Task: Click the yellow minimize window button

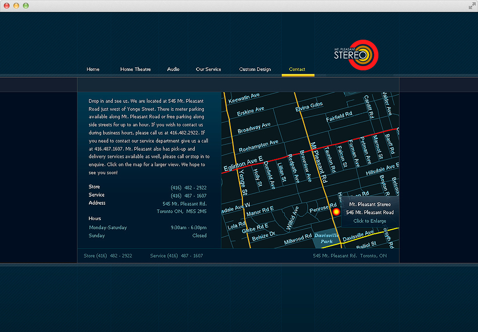Action: tap(16, 5)
